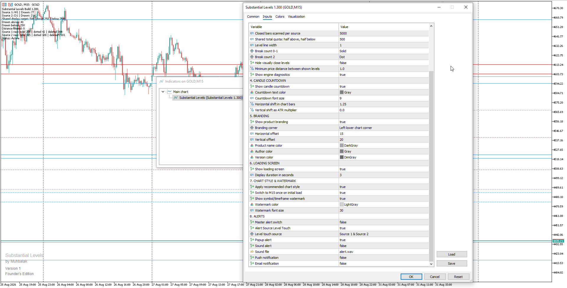Click the Branding corner enum icon
The height and width of the screenshot is (288, 567).
252,128
